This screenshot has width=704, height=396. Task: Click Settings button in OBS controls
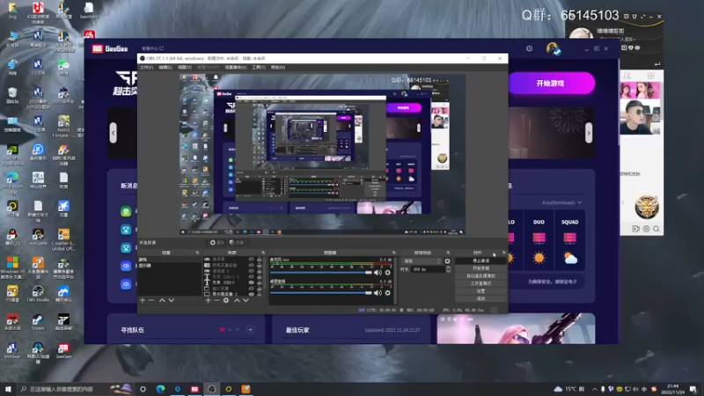pos(480,291)
